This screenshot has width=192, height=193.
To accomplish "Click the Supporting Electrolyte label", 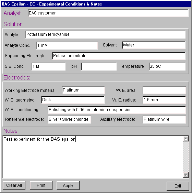I will pos(25,56).
